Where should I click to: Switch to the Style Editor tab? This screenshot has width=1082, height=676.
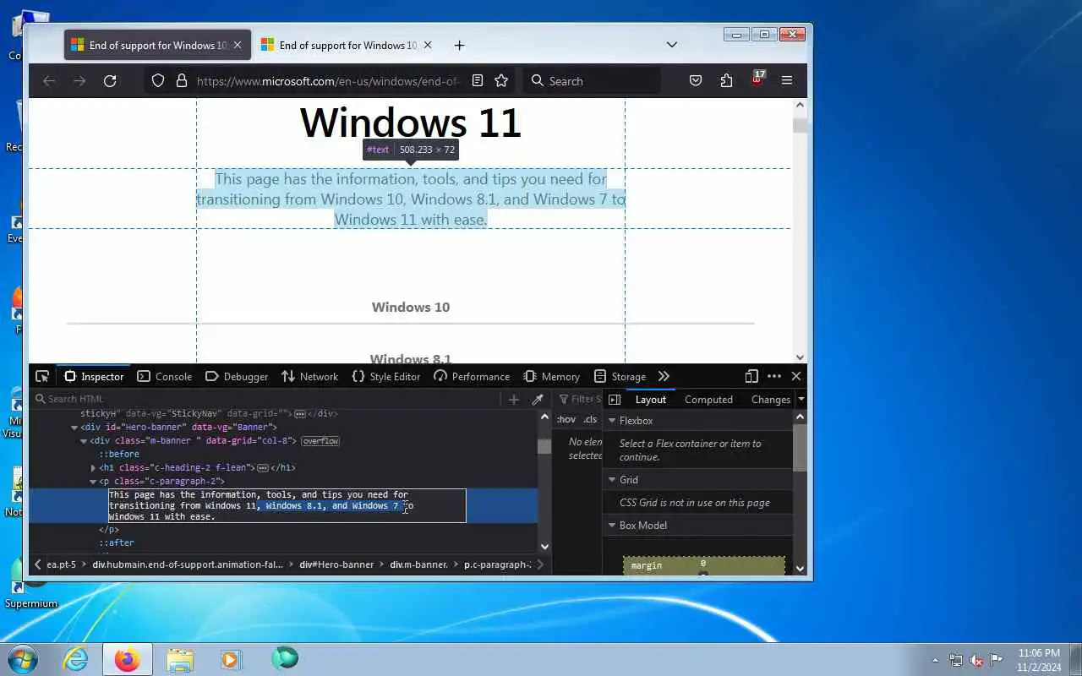[x=386, y=377]
